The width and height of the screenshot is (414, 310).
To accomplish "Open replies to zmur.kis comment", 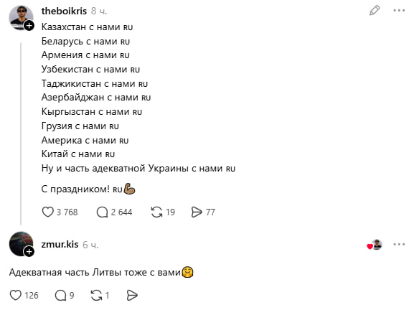I will click(60, 295).
